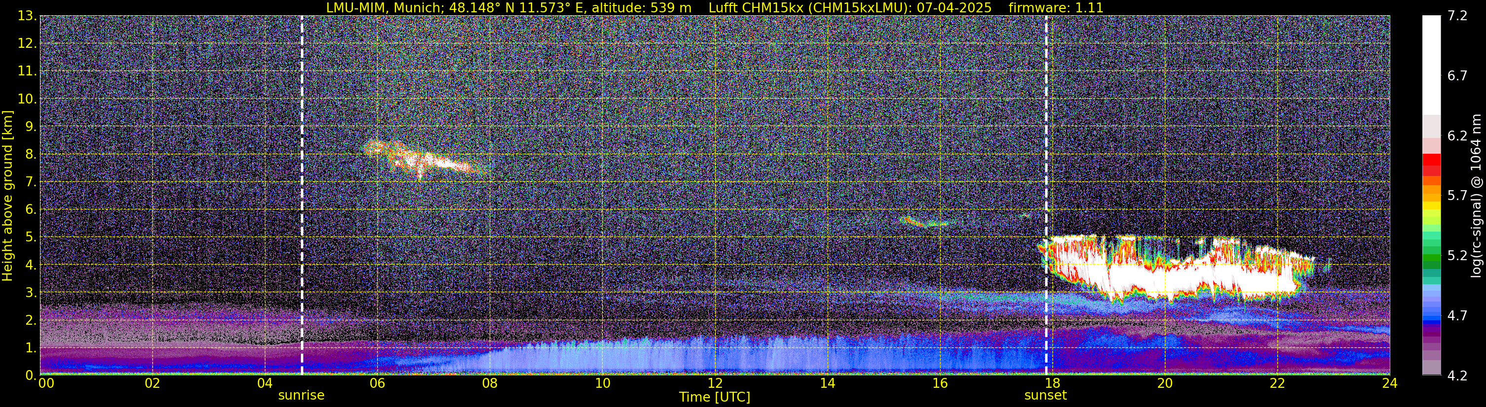Click the '24' time axis tick label
The image size is (1486, 407).
(1390, 384)
